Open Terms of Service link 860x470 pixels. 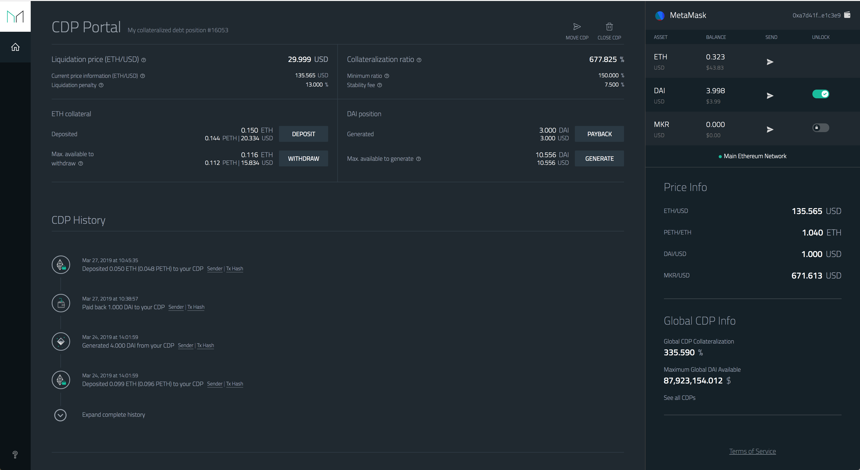click(x=752, y=451)
